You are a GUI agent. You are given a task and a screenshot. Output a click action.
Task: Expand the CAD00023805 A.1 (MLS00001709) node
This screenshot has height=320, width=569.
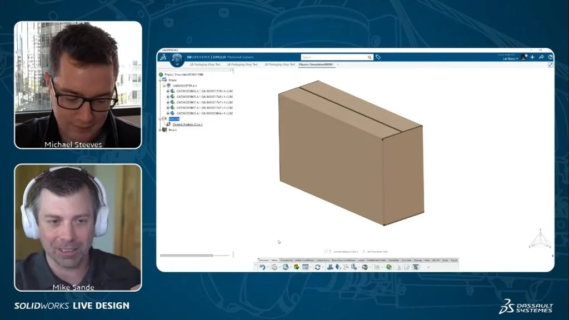(168, 91)
